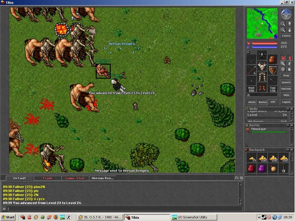The height and width of the screenshot is (221, 295).
Task: Open the Help window
Action: (286, 95)
